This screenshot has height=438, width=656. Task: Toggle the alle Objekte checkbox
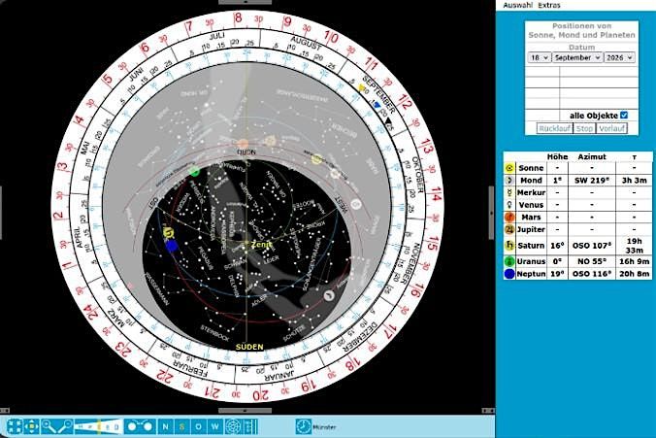[624, 116]
